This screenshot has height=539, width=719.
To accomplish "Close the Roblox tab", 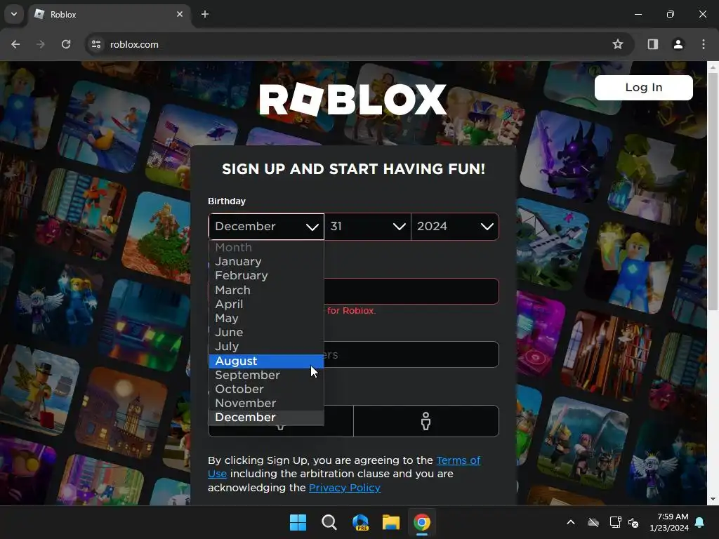I will click(180, 14).
